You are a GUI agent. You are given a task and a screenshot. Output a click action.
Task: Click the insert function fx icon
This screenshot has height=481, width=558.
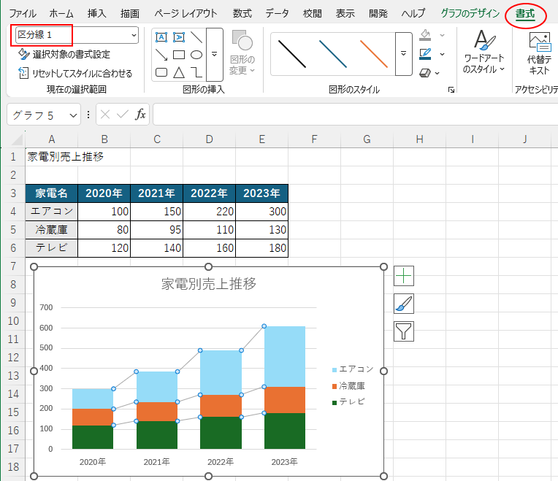140,115
